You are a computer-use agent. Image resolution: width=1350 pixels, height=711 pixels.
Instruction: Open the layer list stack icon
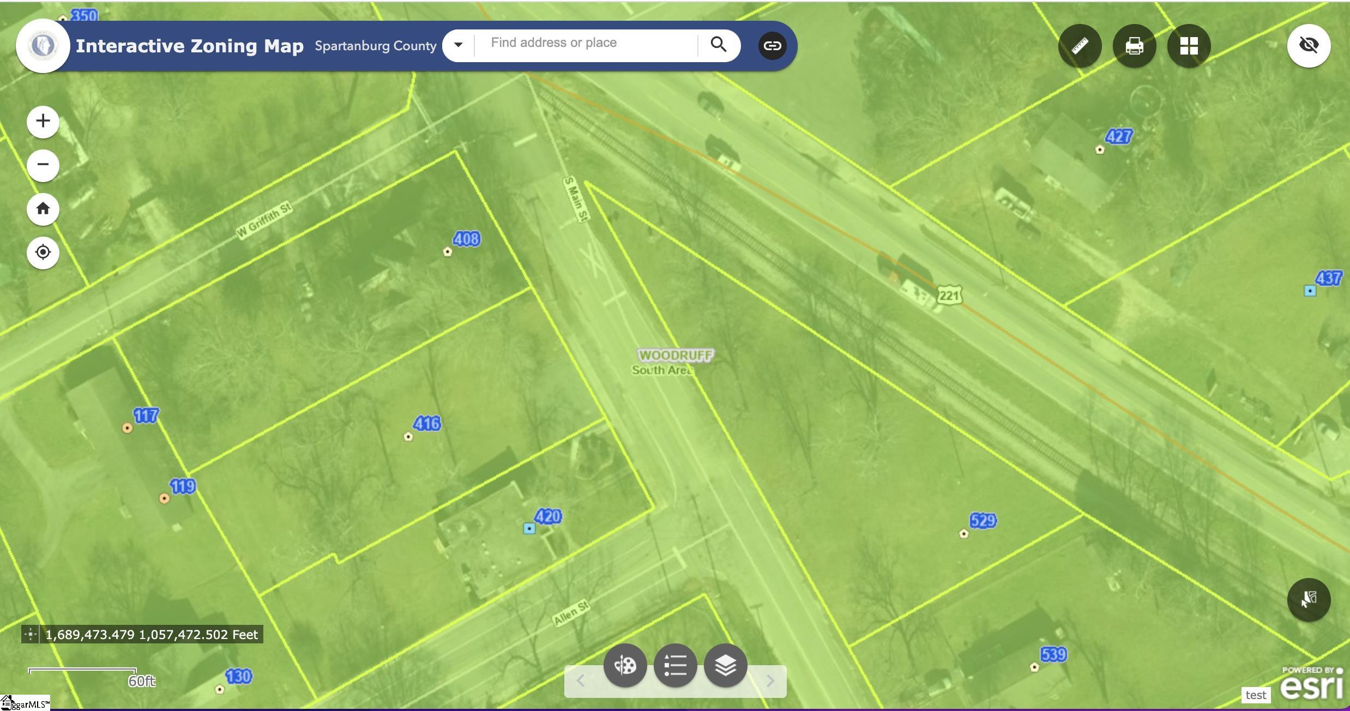point(725,665)
